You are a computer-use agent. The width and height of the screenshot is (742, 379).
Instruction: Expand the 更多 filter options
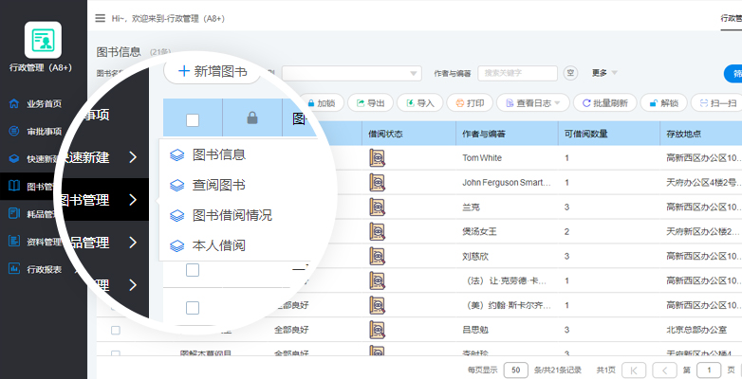coord(604,73)
